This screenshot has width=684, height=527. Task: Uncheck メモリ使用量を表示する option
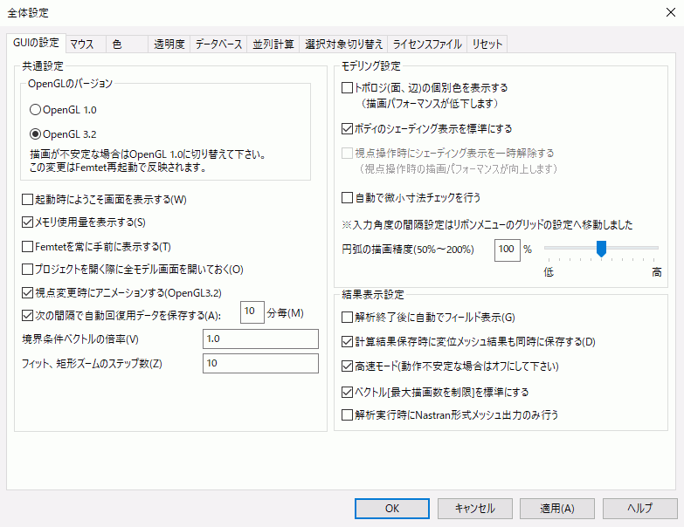[28, 222]
